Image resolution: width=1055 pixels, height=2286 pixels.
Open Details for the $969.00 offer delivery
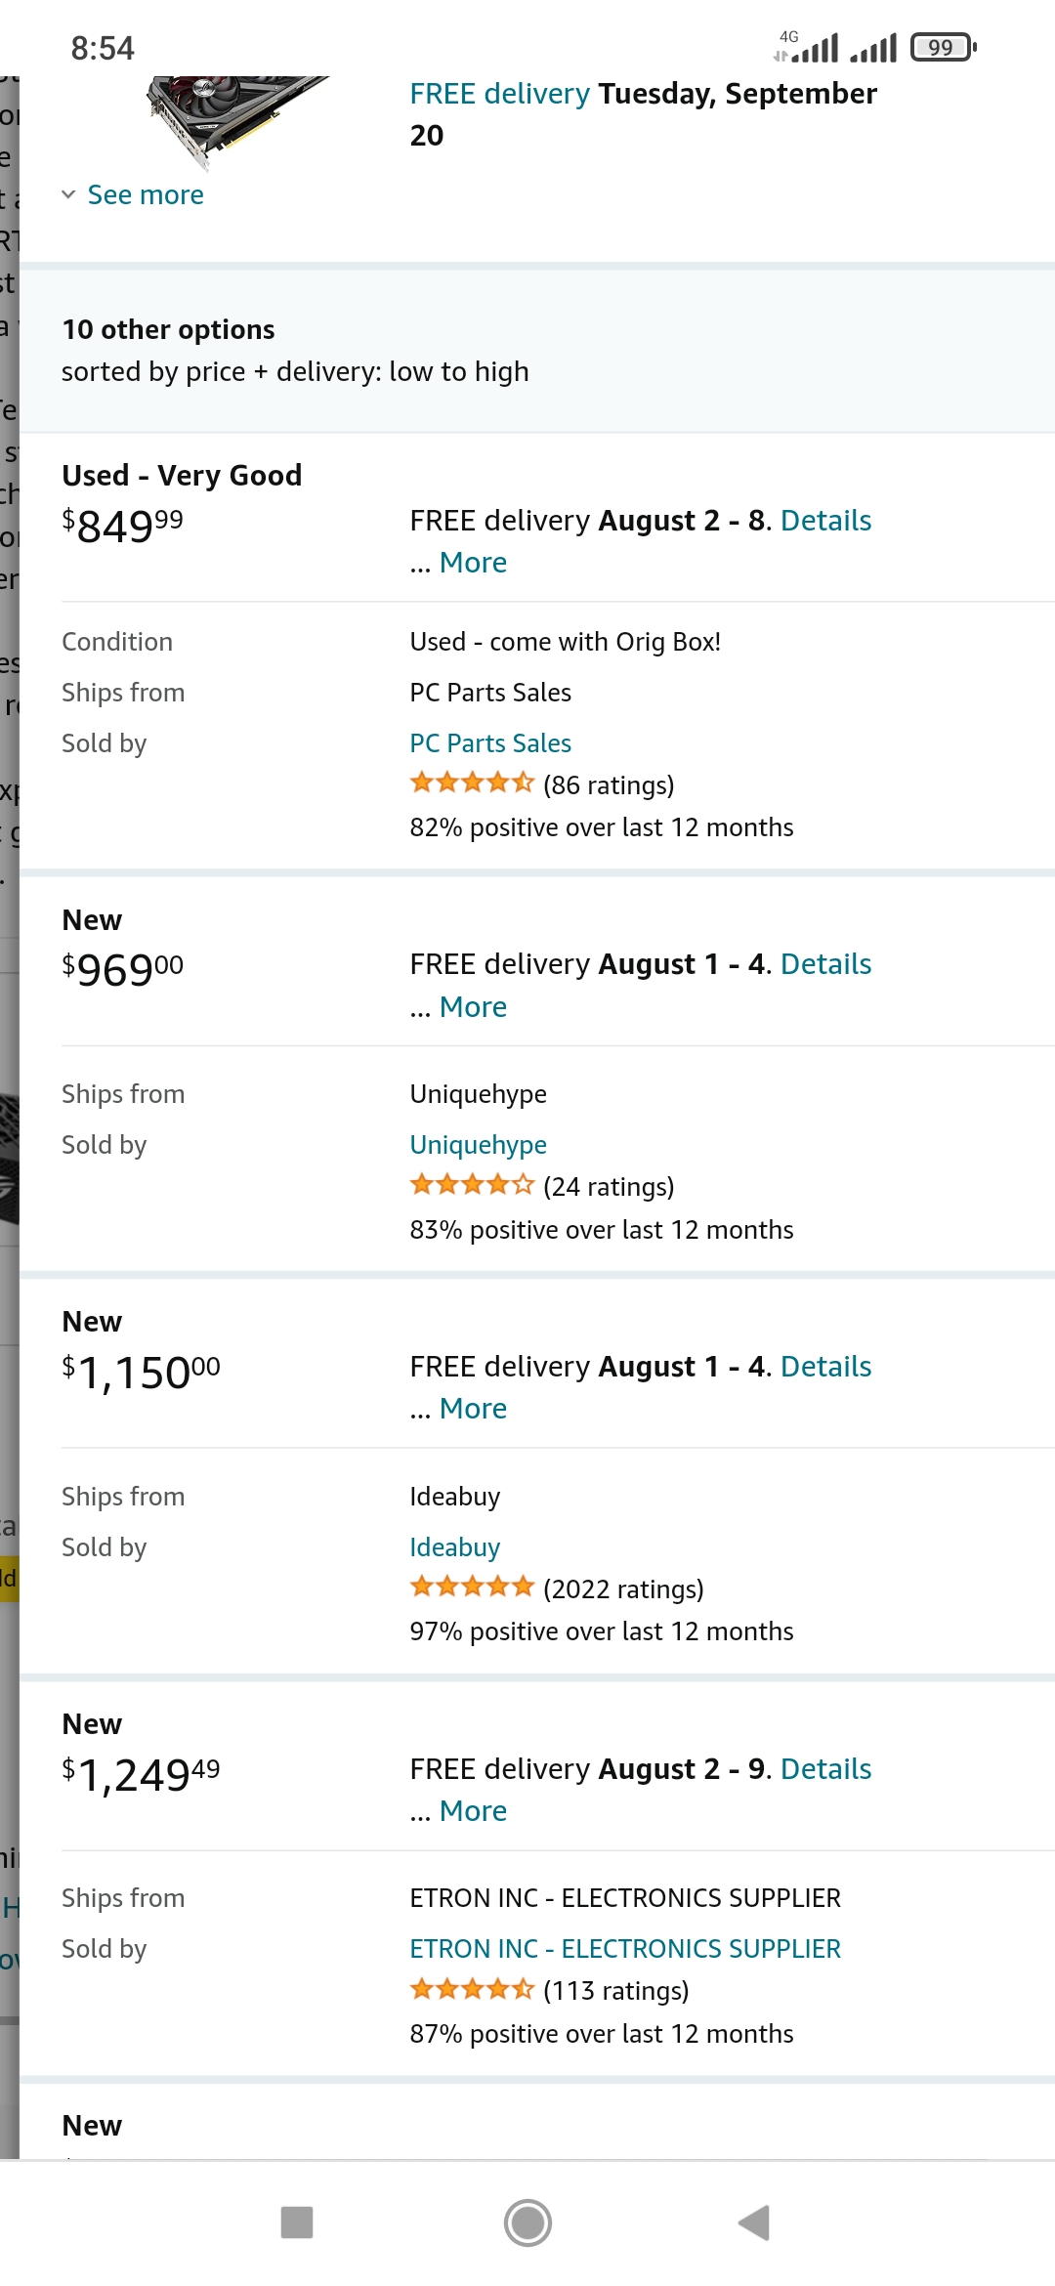pos(825,964)
